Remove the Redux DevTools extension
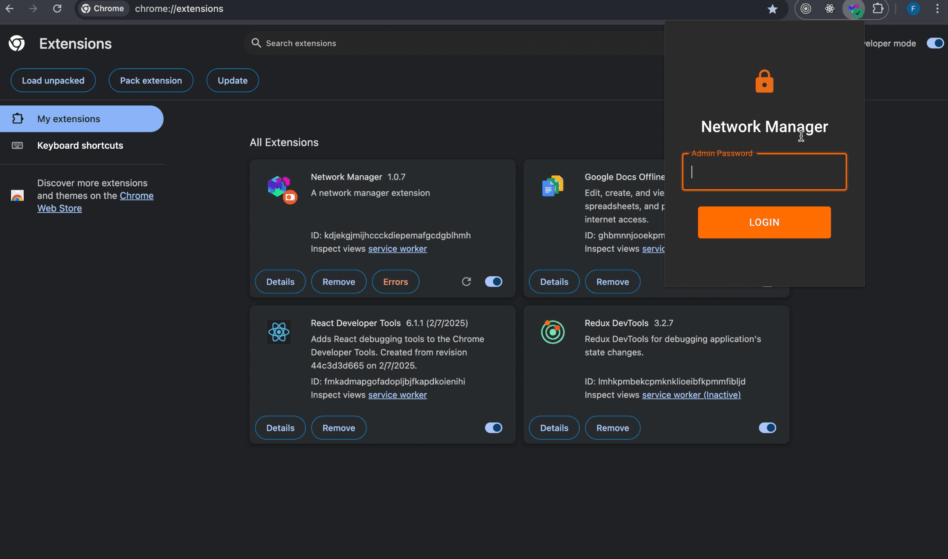The image size is (948, 559). (x=613, y=428)
